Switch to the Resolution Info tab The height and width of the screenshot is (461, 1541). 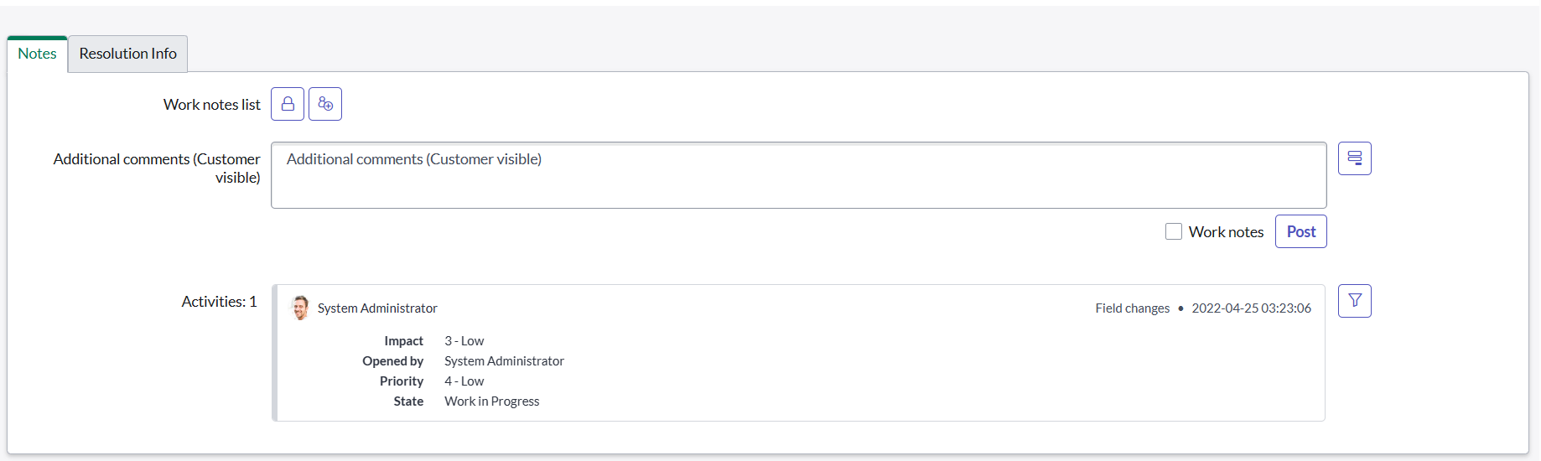click(x=127, y=54)
